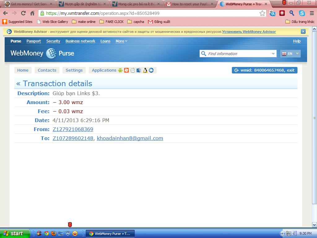Select the Windows application icon
The image size is (317, 238).
pyautogui.click(x=126, y=70)
